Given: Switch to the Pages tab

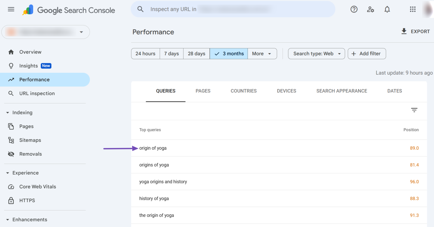Looking at the screenshot, I should click(x=203, y=91).
